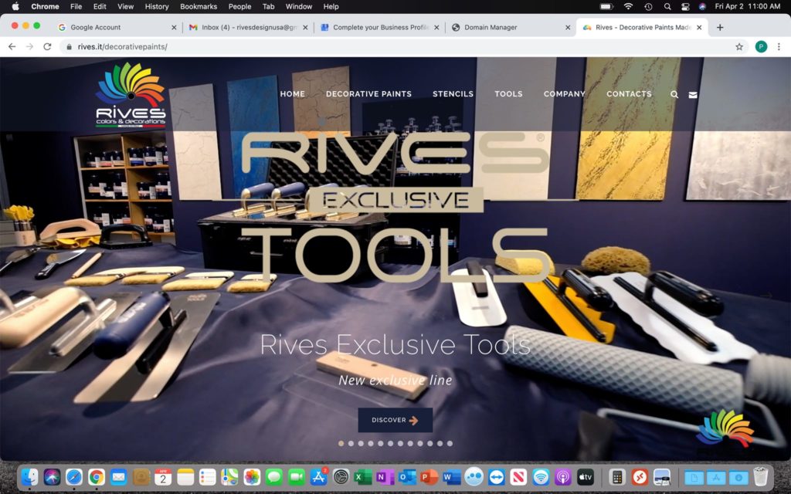Open Contacts from the Dock
This screenshot has width=791, height=494.
[141, 476]
